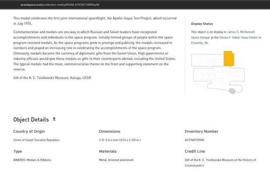
Task: Follow the Space Hangar link
Action: click(200, 38)
